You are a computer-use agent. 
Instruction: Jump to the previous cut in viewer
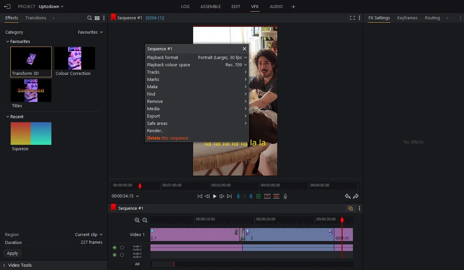200,196
